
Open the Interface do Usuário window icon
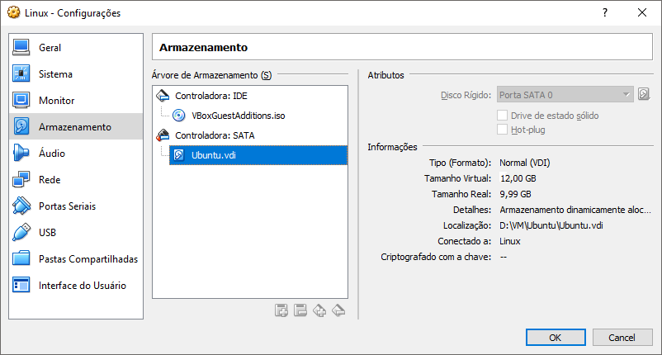[x=21, y=286]
